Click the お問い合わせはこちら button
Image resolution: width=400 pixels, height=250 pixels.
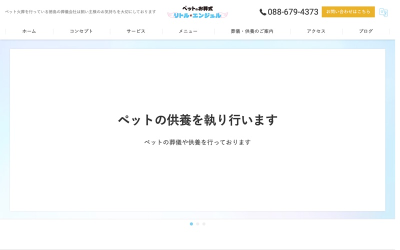(348, 11)
